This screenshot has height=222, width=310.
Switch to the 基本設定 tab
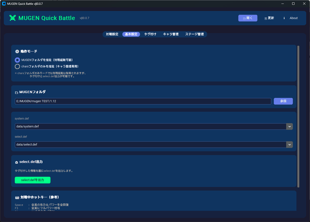click(x=131, y=34)
